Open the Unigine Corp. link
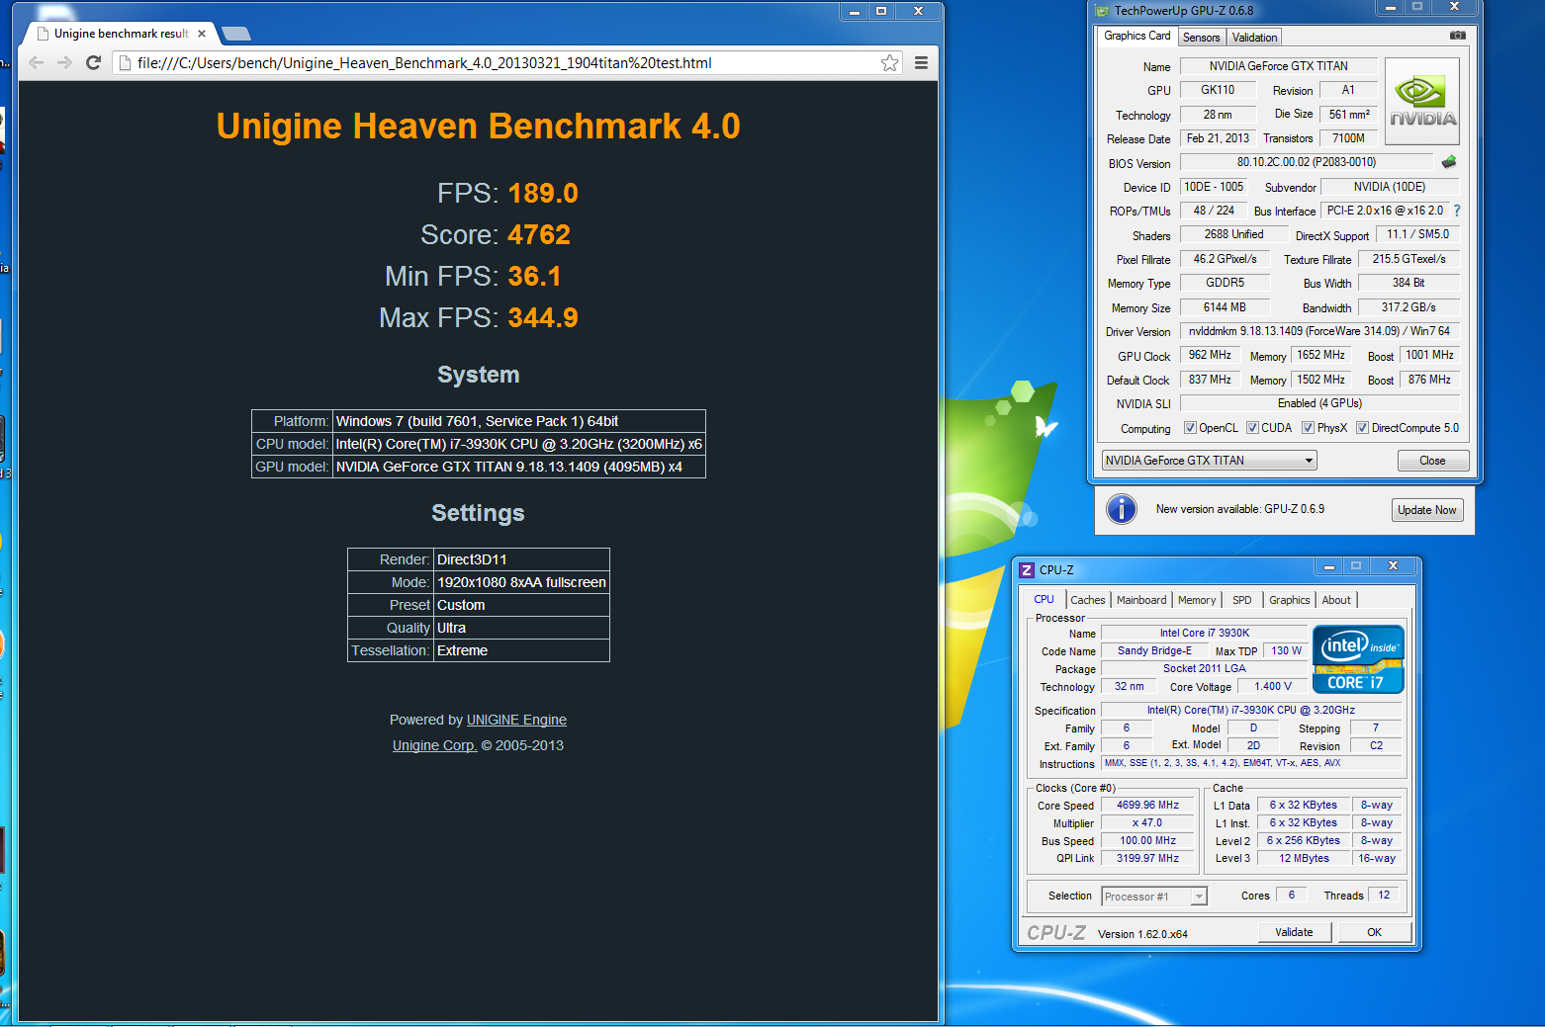 pyautogui.click(x=434, y=745)
